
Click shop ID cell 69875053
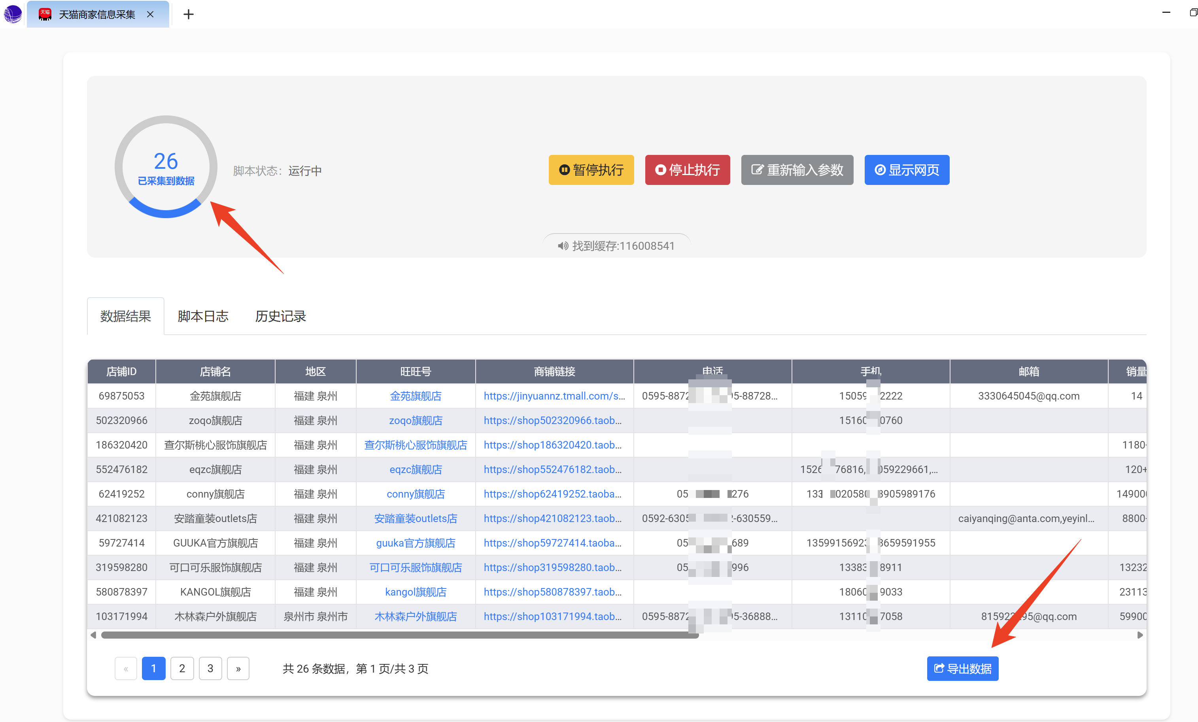click(x=121, y=396)
